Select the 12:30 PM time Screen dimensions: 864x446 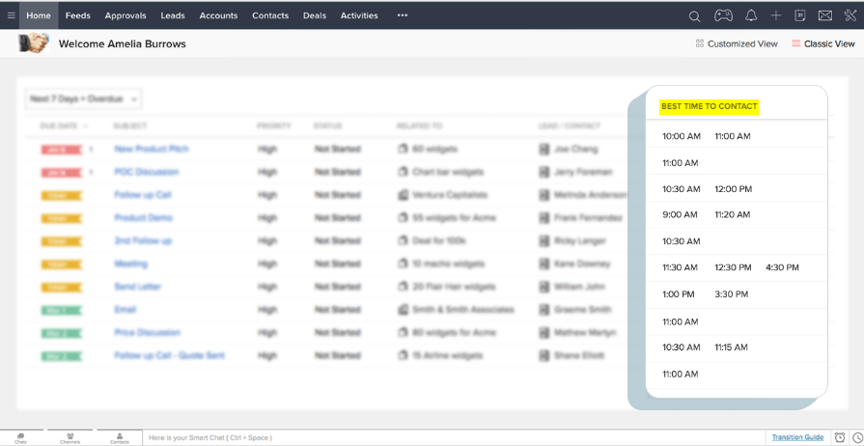coord(733,267)
